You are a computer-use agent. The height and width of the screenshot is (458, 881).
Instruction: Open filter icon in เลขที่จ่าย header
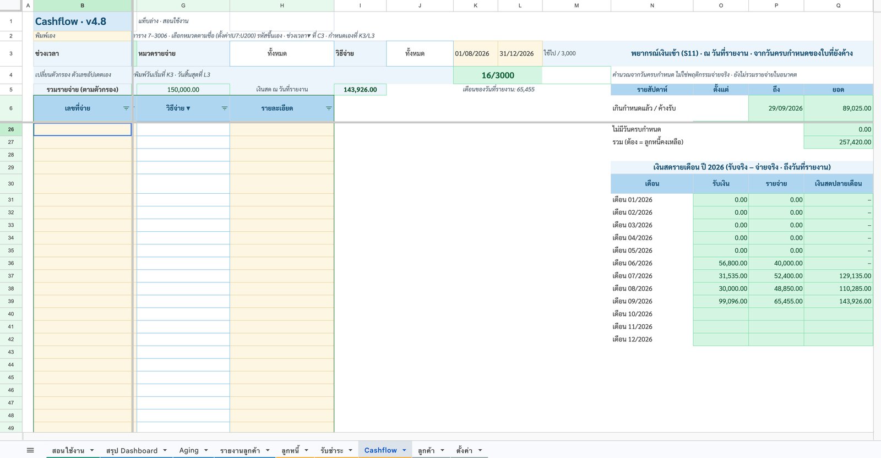[x=126, y=108]
